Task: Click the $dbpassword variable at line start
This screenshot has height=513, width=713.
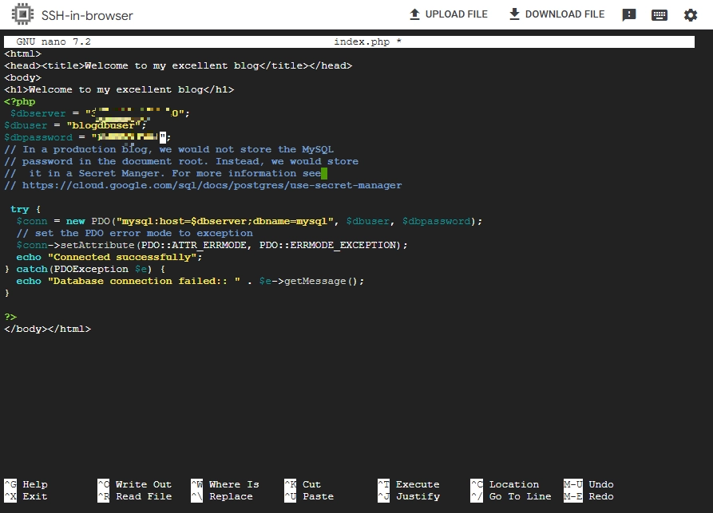Action: (38, 137)
